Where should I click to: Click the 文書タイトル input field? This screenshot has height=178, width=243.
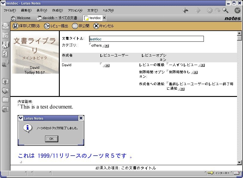click(x=146, y=39)
